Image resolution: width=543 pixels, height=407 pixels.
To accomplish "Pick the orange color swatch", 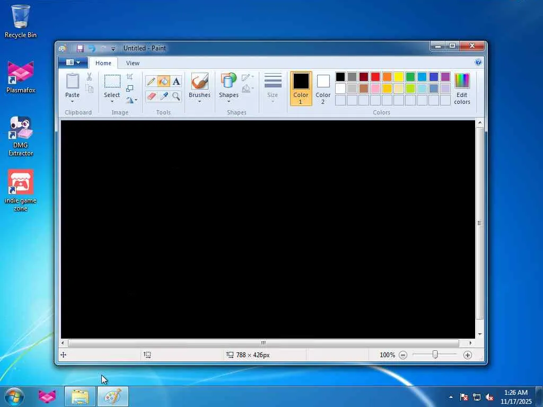I will 387,76.
